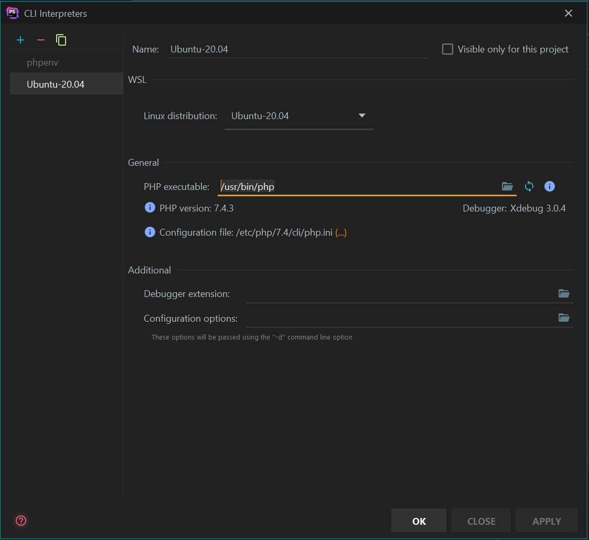Click the /etc/php/7.4/cli/php.ini path text
This screenshot has height=540, width=589.
tap(284, 232)
